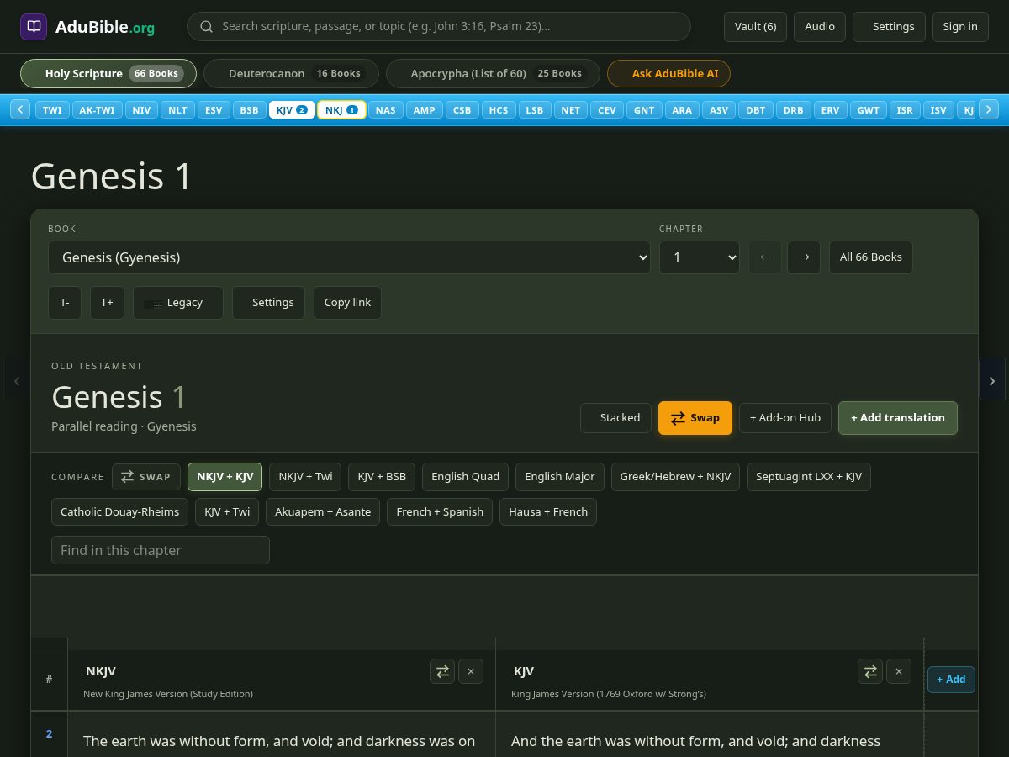The height and width of the screenshot is (757, 1009).
Task: Click the left edge page navigation chevron
Action: click(x=16, y=378)
